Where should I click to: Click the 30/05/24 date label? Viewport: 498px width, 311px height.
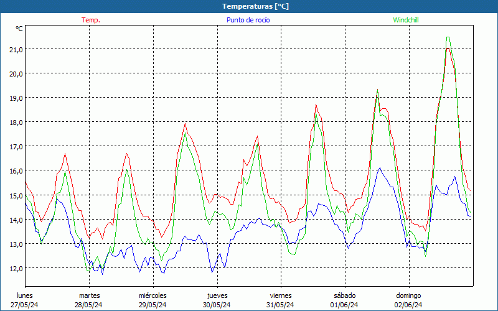[217, 305]
